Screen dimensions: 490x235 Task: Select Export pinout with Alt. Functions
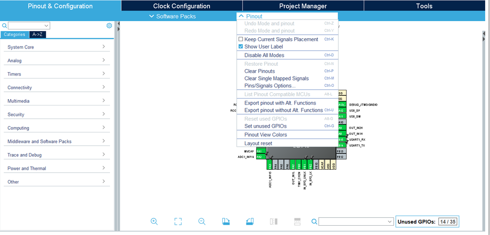click(x=287, y=103)
